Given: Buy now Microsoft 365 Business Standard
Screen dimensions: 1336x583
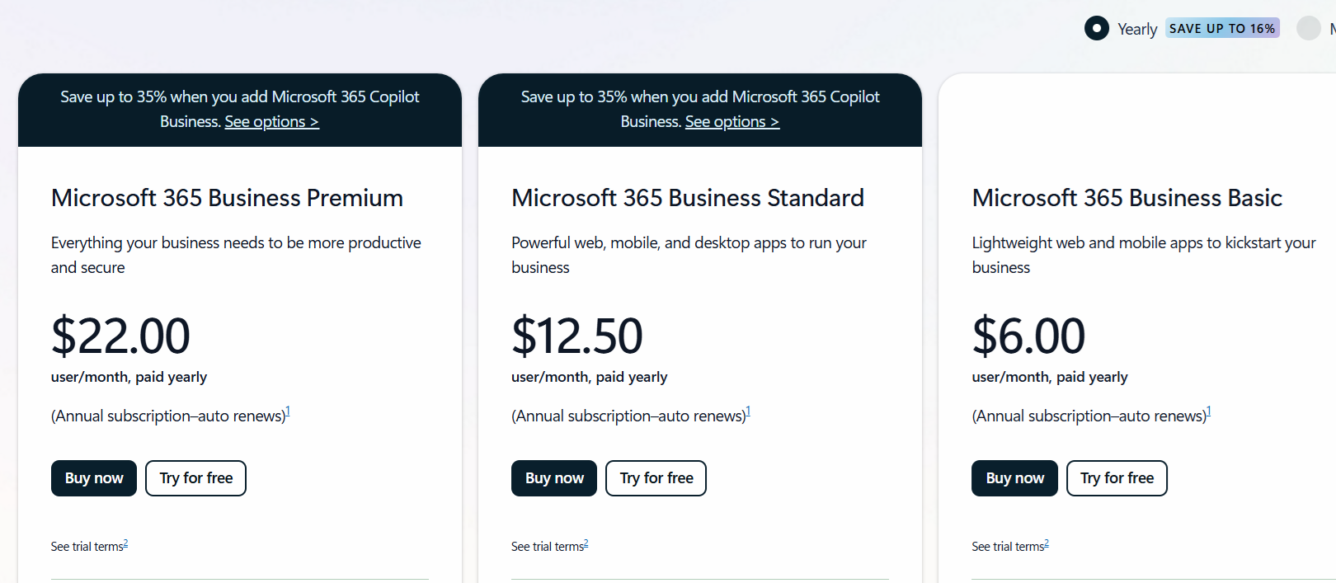Looking at the screenshot, I should point(554,478).
